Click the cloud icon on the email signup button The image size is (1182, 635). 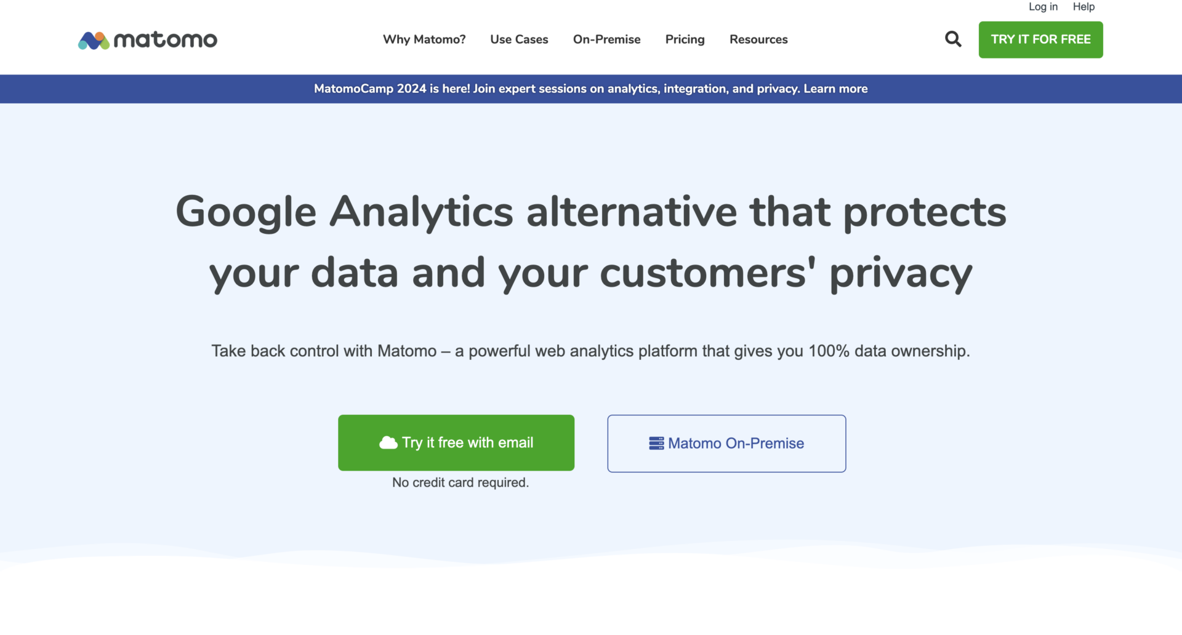[389, 442]
